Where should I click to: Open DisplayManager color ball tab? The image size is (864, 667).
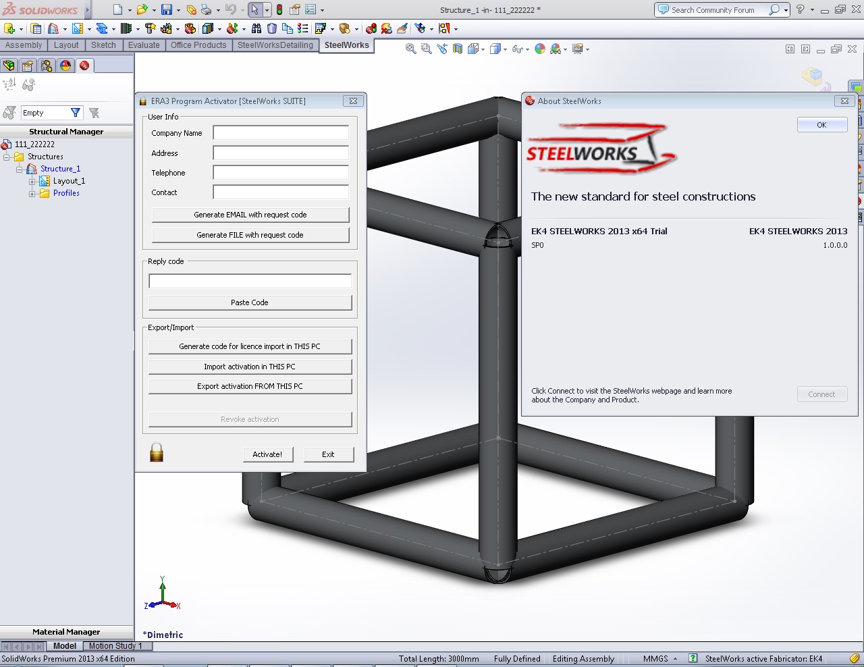(65, 65)
